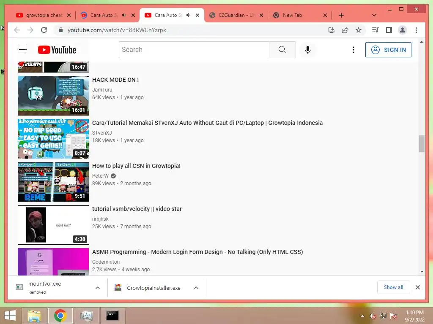Open Codeminton channel link
The image size is (433, 324).
[106, 262]
